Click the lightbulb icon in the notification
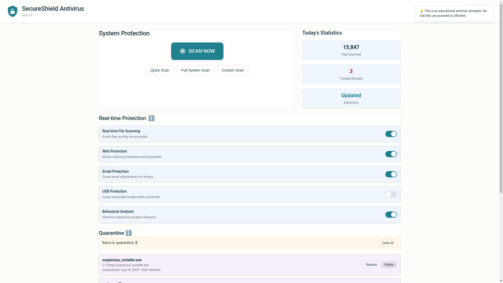The height and width of the screenshot is (283, 503). [x=422, y=11]
